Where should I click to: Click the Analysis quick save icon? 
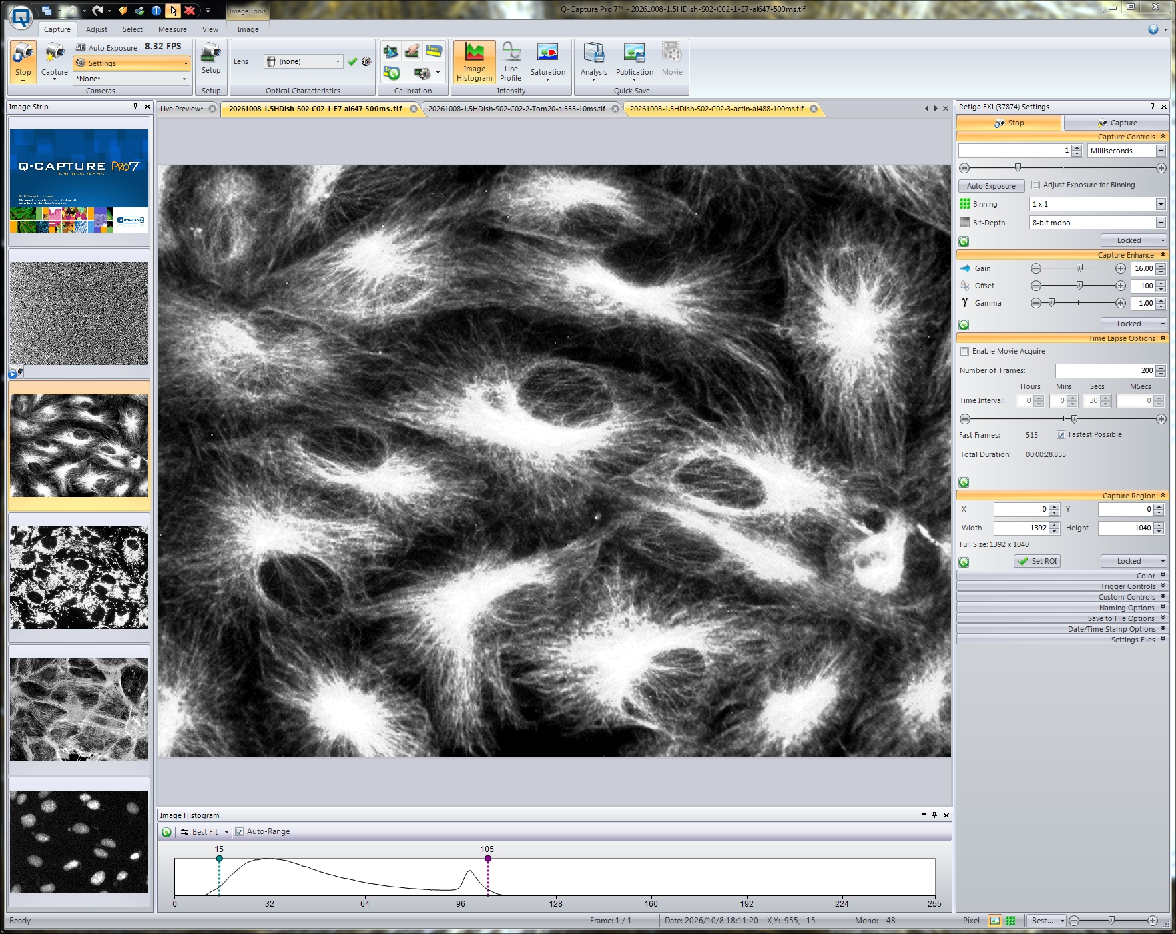[x=593, y=62]
